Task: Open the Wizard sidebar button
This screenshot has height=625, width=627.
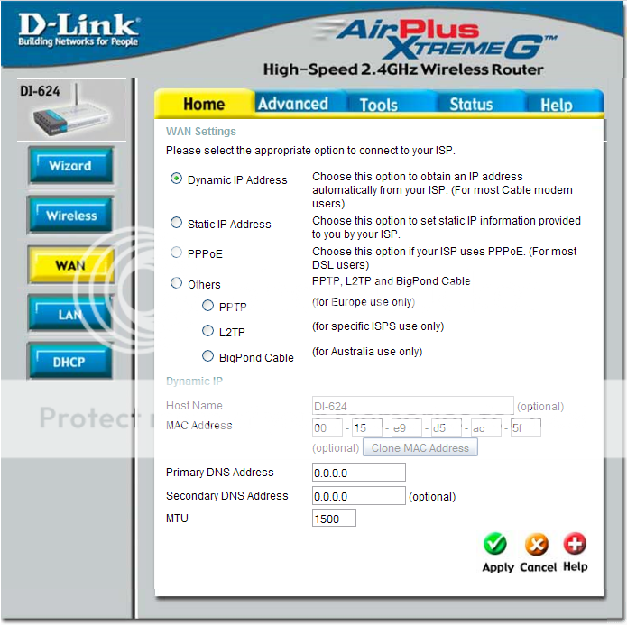Action: tap(70, 166)
